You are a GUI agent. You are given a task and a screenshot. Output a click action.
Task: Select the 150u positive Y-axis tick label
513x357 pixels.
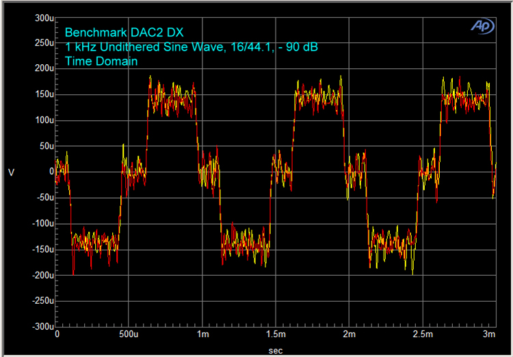click(43, 94)
